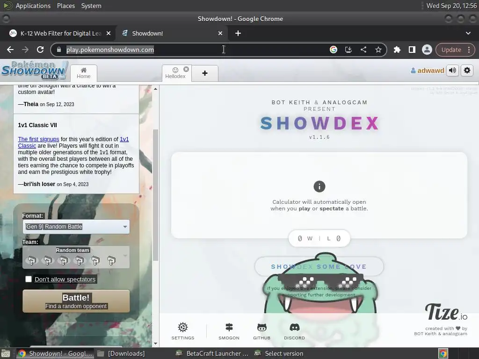
Task: Open Showdown options gear icon
Action: click(x=467, y=71)
